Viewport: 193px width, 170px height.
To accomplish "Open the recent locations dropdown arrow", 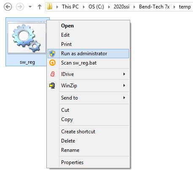I will [x=30, y=7].
